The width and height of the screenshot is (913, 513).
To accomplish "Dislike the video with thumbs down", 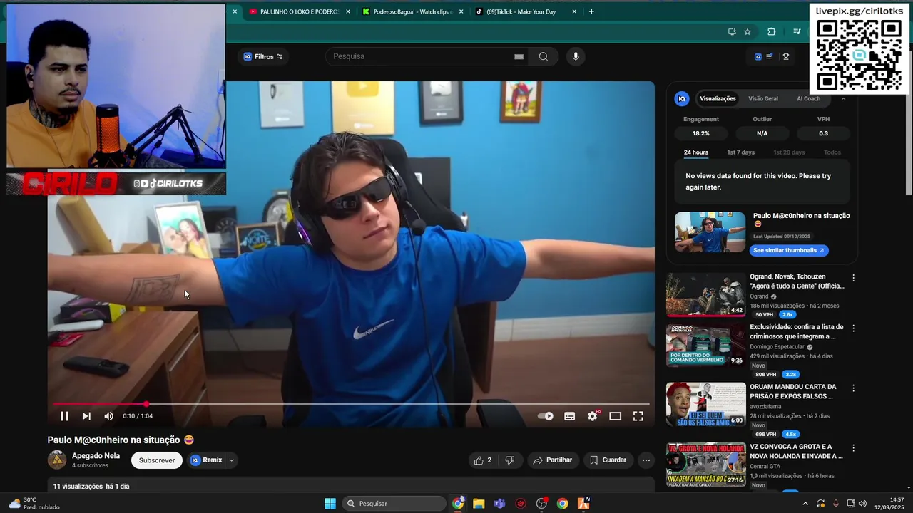I will pyautogui.click(x=509, y=460).
